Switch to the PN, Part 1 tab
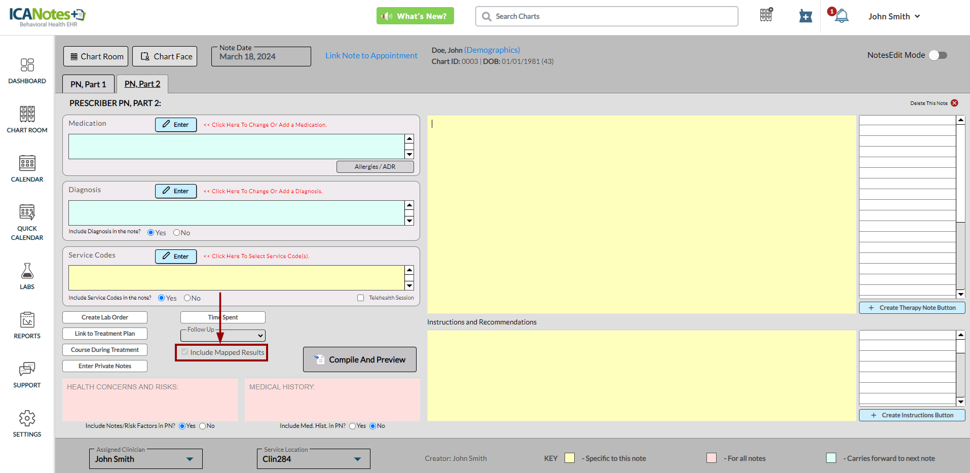Image resolution: width=970 pixels, height=473 pixels. coord(88,84)
